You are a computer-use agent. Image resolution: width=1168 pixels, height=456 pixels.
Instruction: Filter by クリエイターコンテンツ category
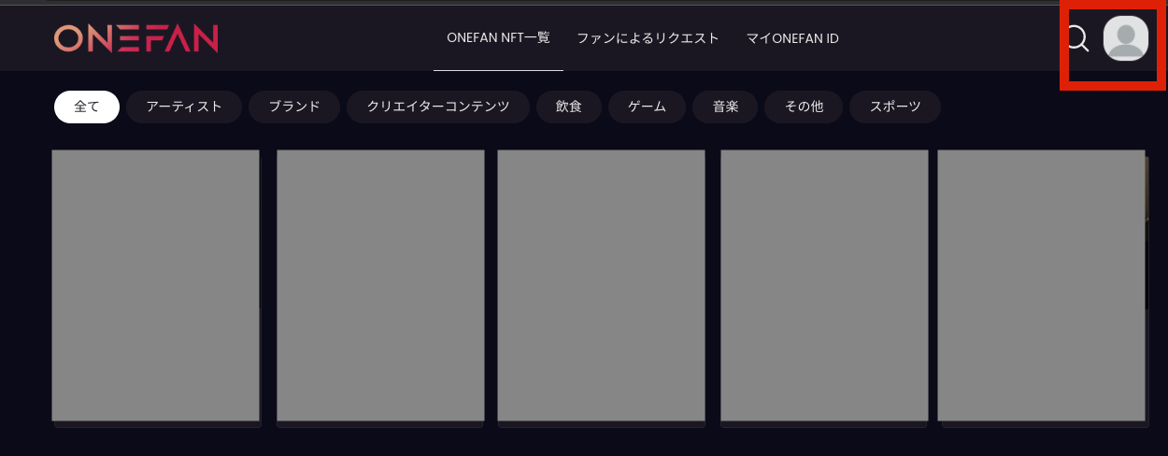pos(438,107)
